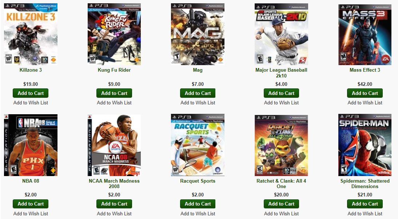Add Spiderman Shattered Dimensions to wish list
This screenshot has width=398, height=219.
point(365,214)
